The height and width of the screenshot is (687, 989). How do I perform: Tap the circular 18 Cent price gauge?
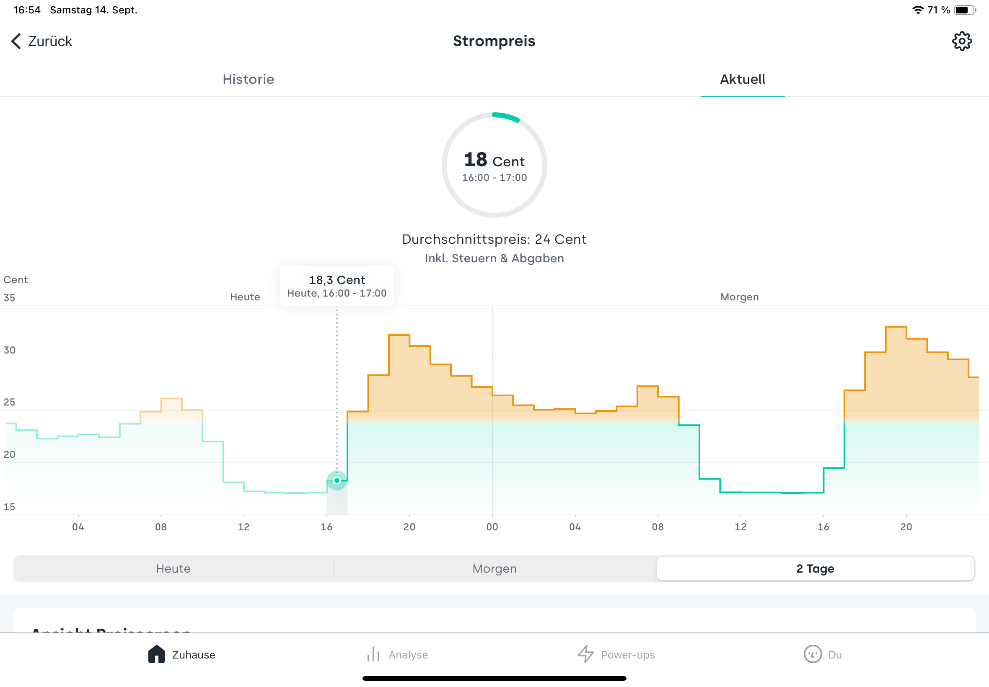tap(494, 165)
